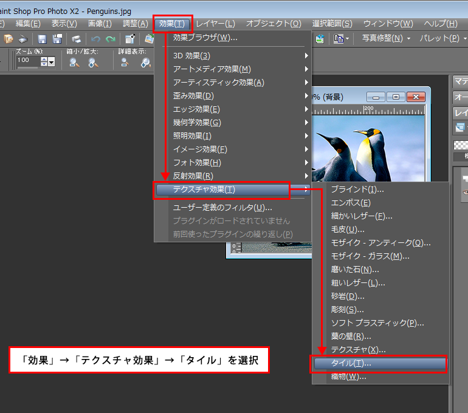Open the レイヤー(L) menu
The height and width of the screenshot is (413, 468).
pyautogui.click(x=216, y=24)
